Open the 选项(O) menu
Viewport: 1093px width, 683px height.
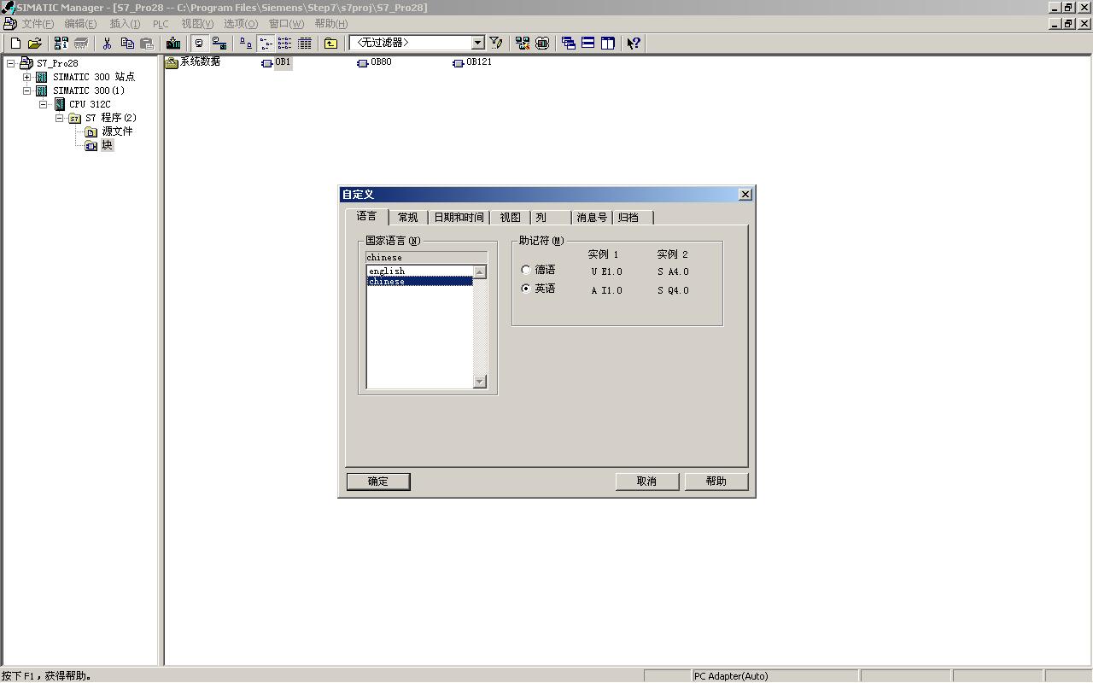point(241,24)
